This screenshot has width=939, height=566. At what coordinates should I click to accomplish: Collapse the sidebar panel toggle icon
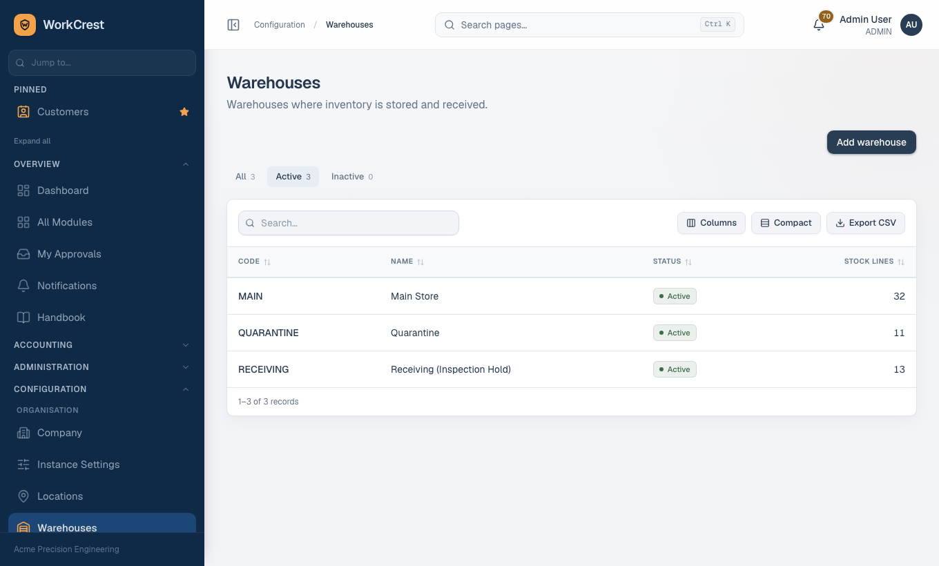(x=233, y=25)
